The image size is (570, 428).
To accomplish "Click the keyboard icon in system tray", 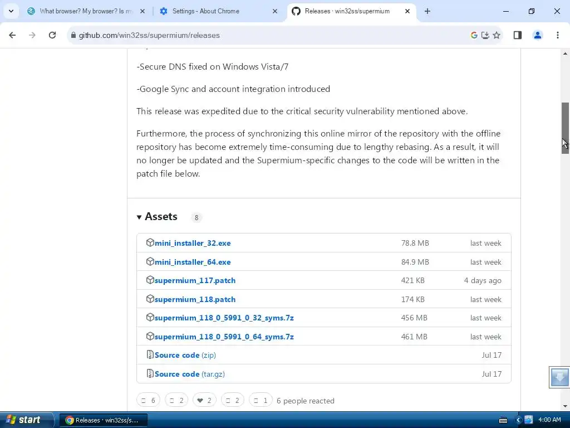I will coord(503,420).
